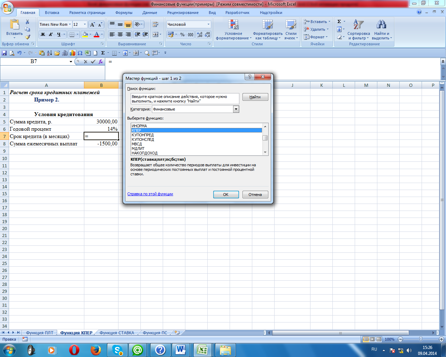Click the Отмена button in the dialog

coord(255,195)
